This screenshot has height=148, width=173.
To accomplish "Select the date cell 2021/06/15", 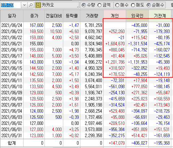I will point(12,68).
